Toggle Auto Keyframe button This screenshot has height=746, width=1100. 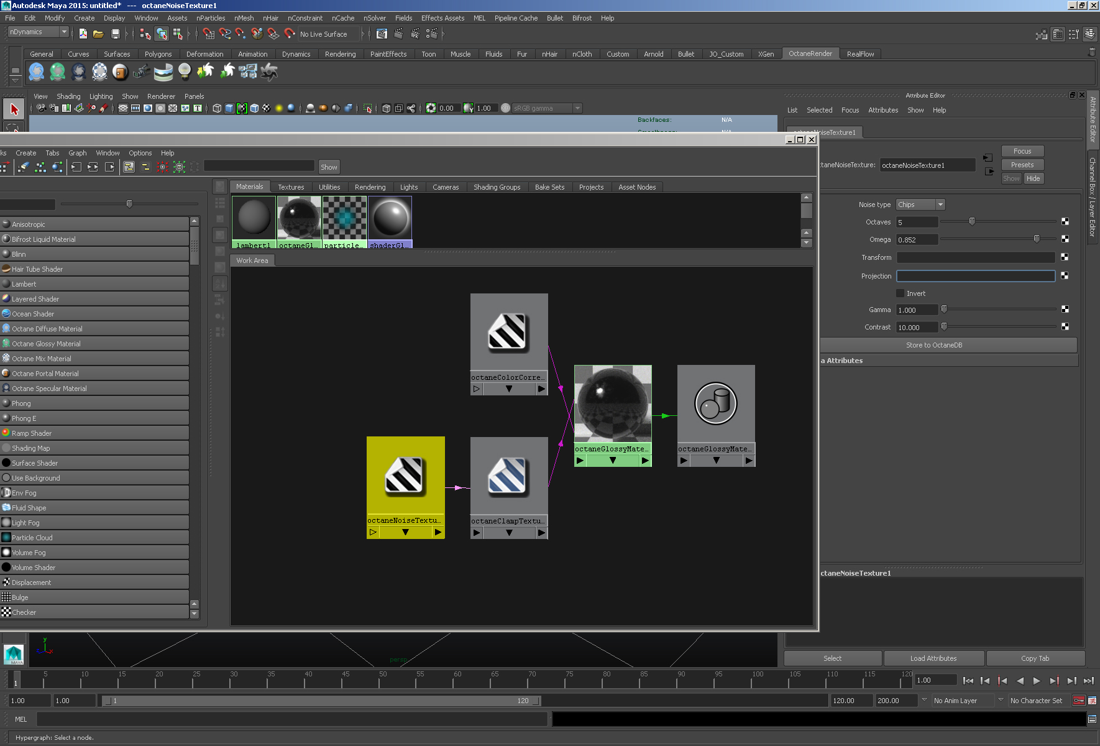(x=1078, y=701)
